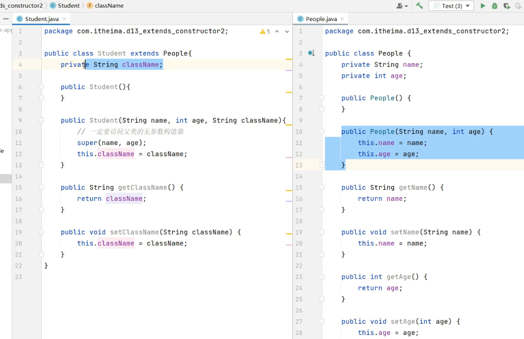Viewport: 524px width, 339px height.
Task: Close the People.java tab
Action: click(x=342, y=19)
